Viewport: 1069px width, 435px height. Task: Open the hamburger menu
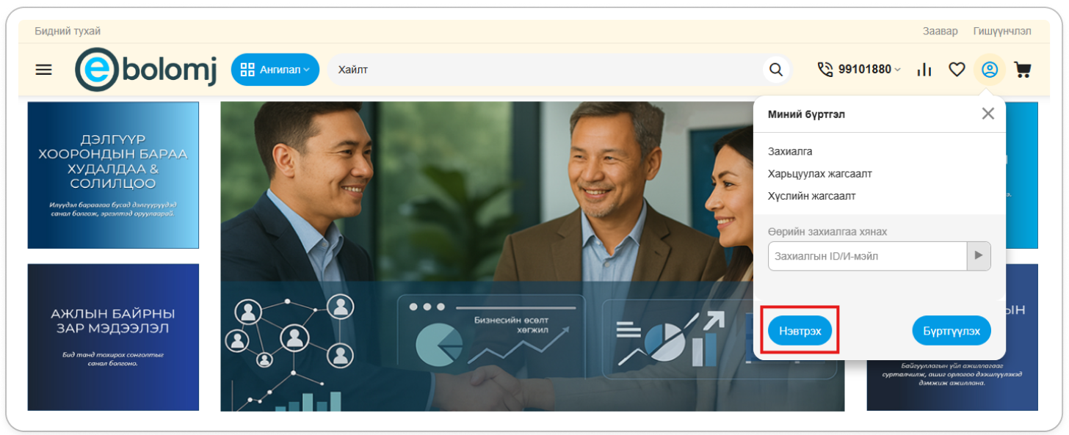(x=44, y=70)
